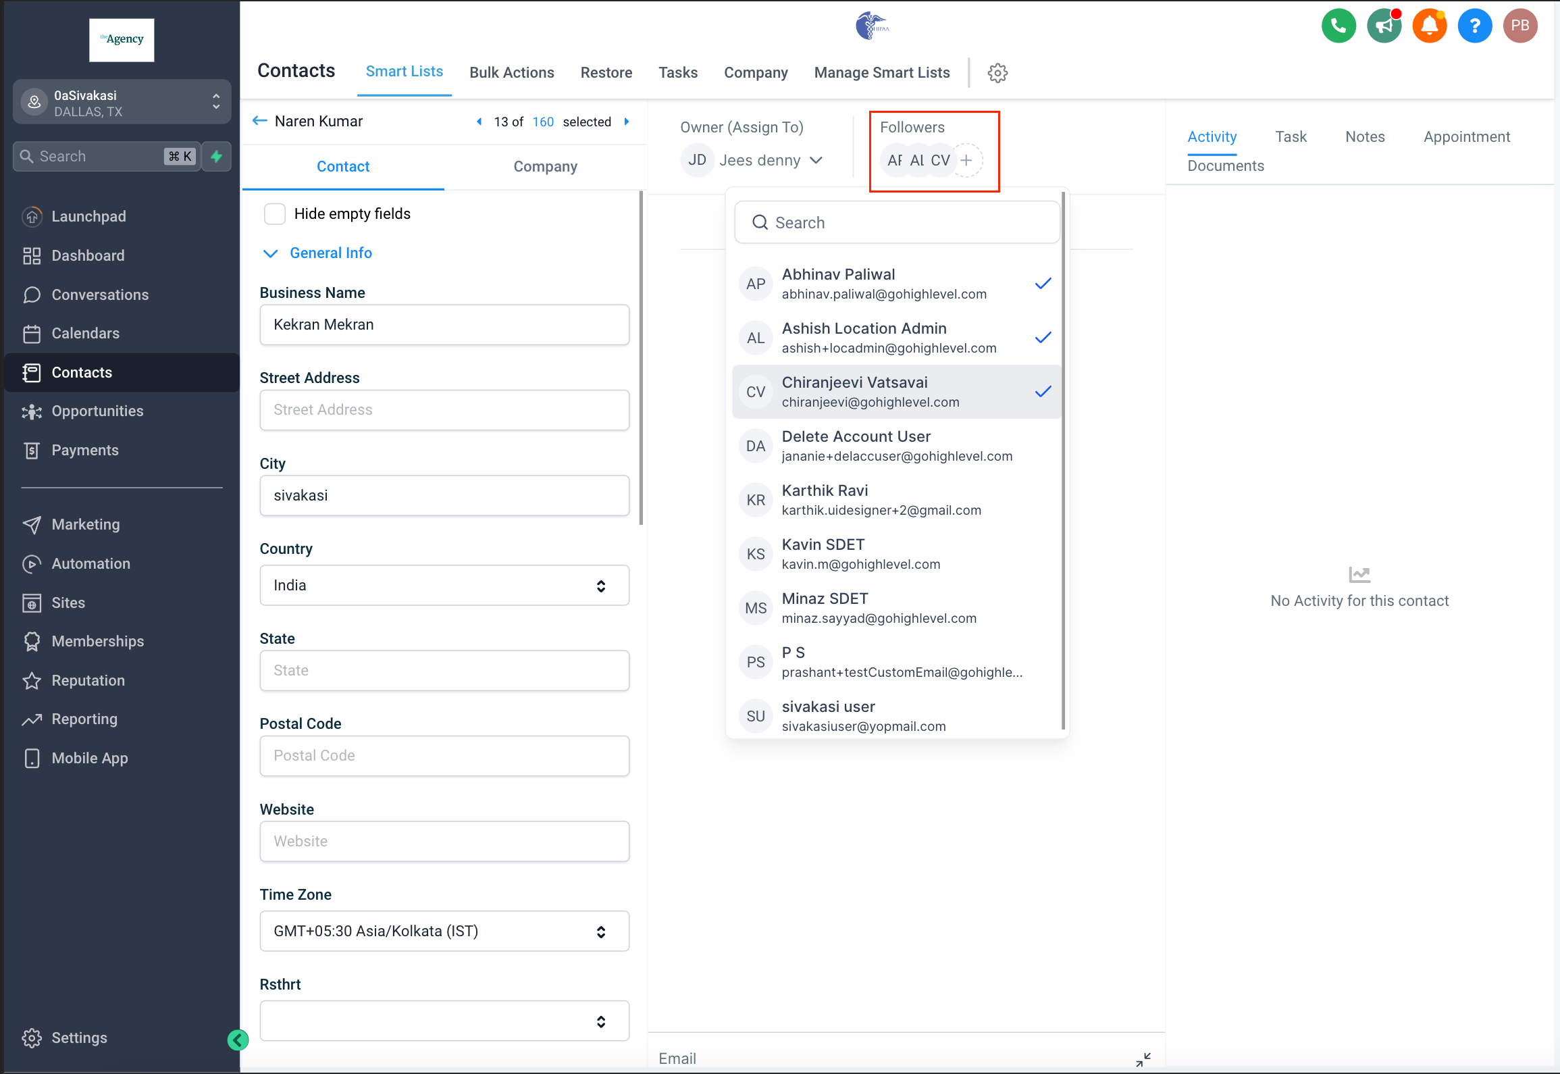Click the Street Address field
The image size is (1560, 1074).
tap(444, 410)
